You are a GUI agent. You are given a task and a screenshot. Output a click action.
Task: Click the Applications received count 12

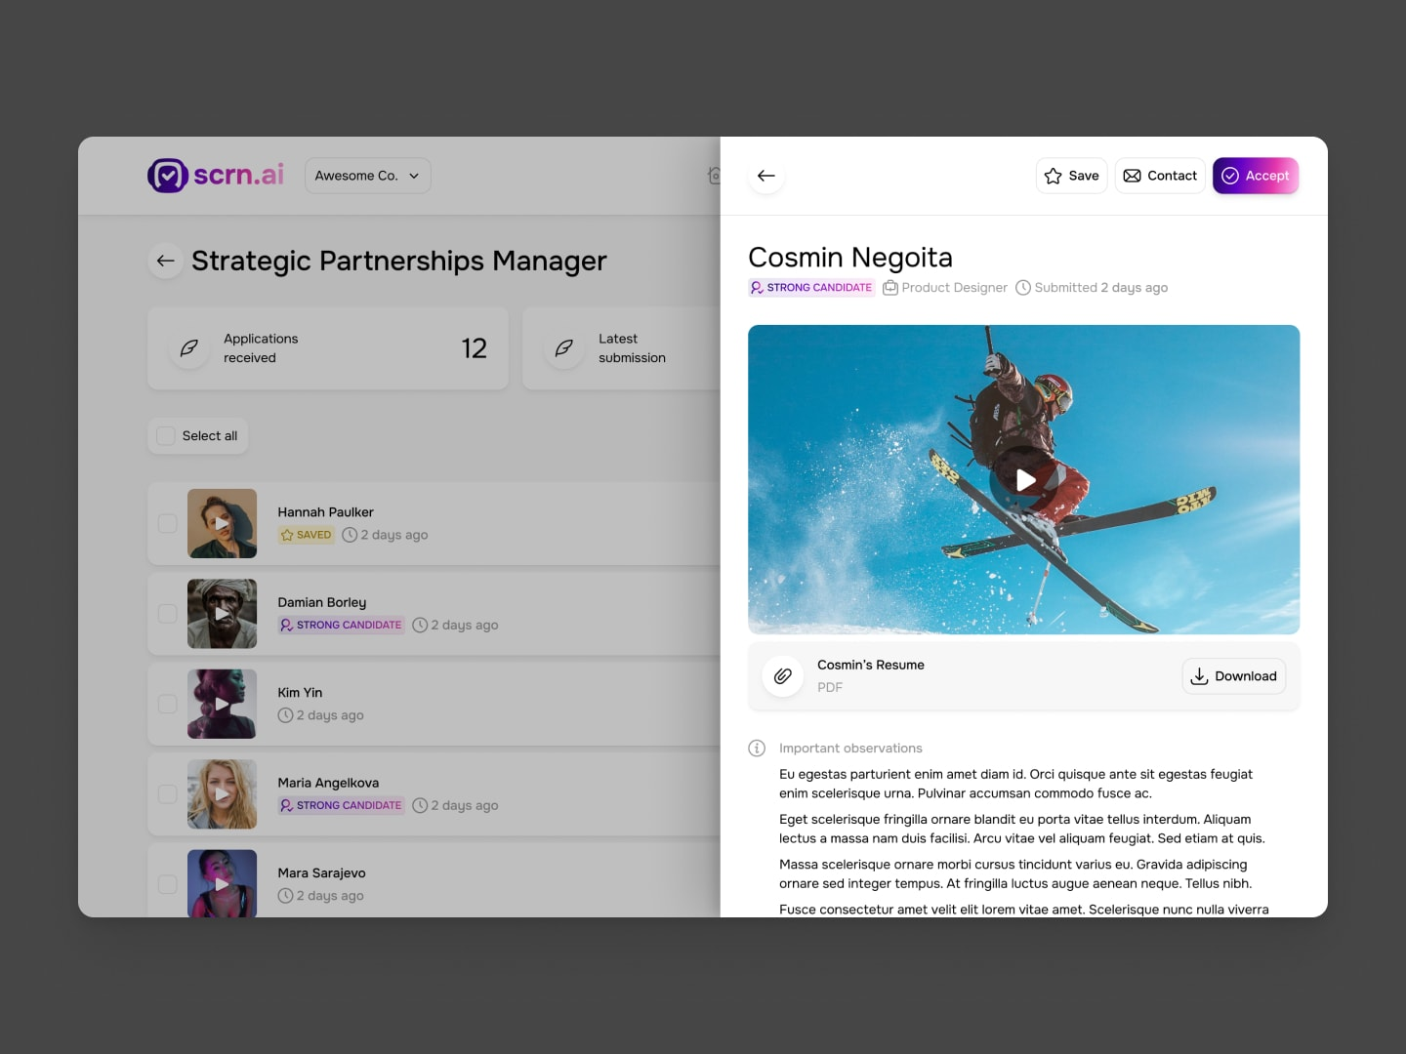tap(475, 348)
